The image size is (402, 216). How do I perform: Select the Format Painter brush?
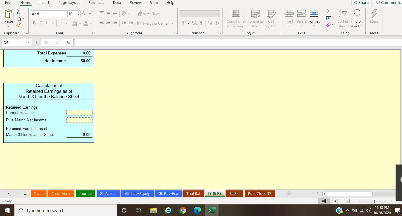pyautogui.click(x=18, y=26)
